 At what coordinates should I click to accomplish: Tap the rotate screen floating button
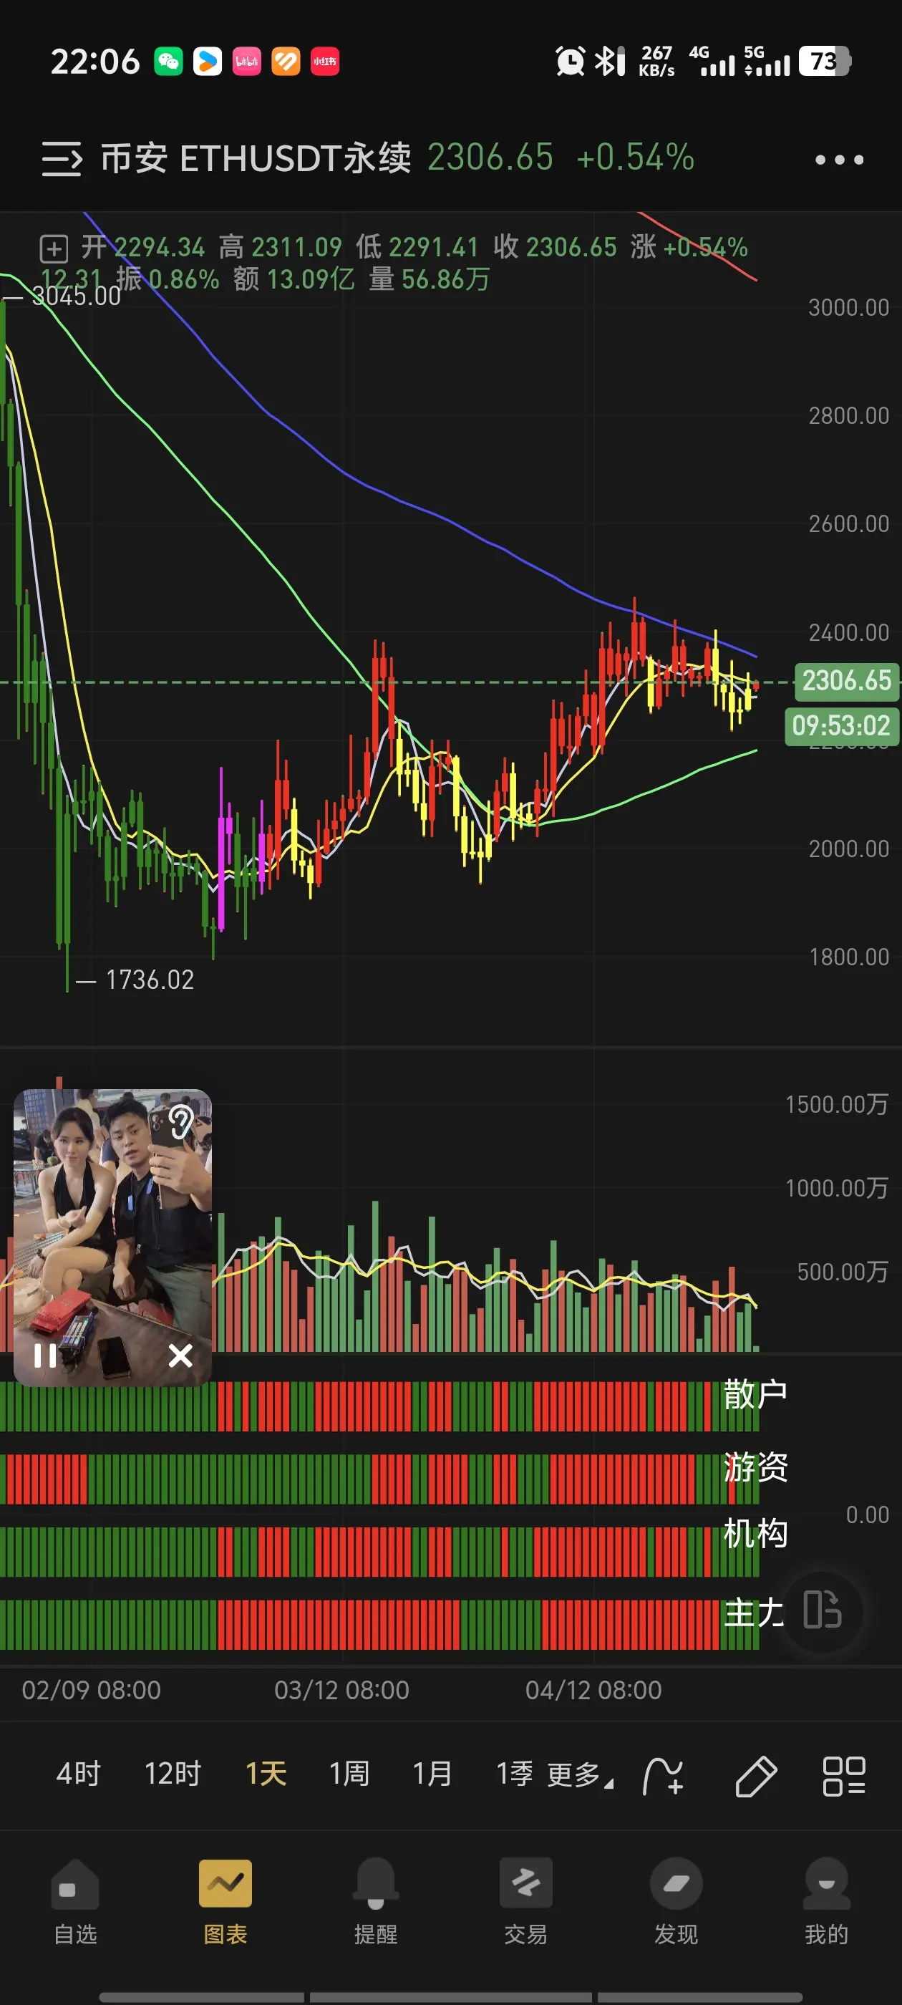click(x=823, y=1610)
